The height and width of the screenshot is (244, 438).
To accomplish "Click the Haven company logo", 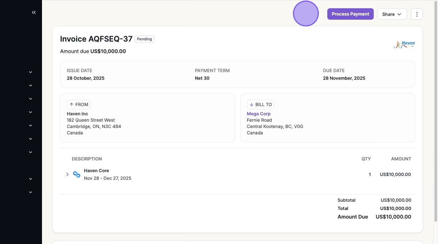I will tap(404, 44).
